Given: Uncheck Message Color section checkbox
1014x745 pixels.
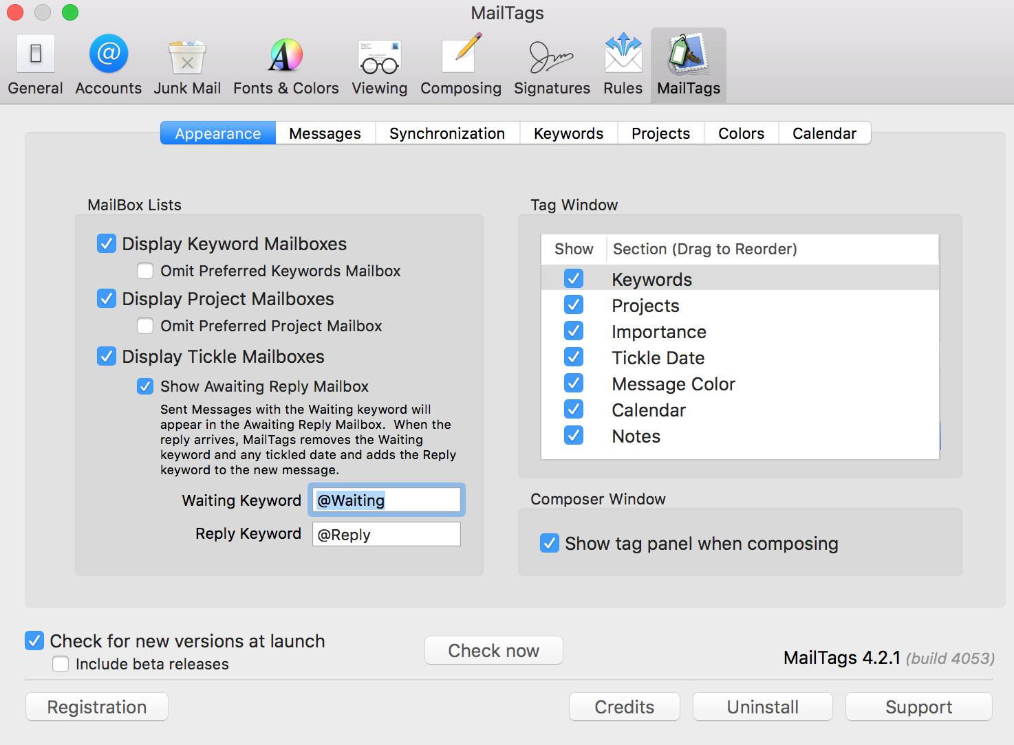Looking at the screenshot, I should point(574,383).
